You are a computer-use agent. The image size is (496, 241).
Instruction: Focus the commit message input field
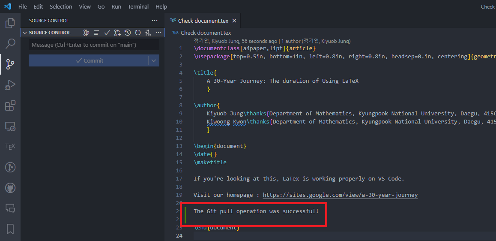tap(94, 45)
